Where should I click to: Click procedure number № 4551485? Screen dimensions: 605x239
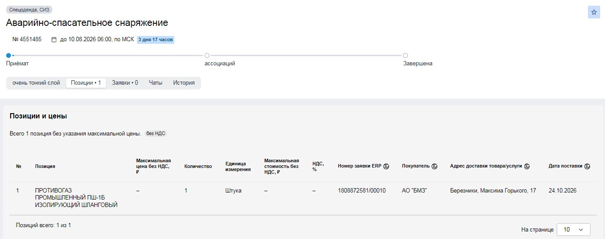tap(27, 39)
